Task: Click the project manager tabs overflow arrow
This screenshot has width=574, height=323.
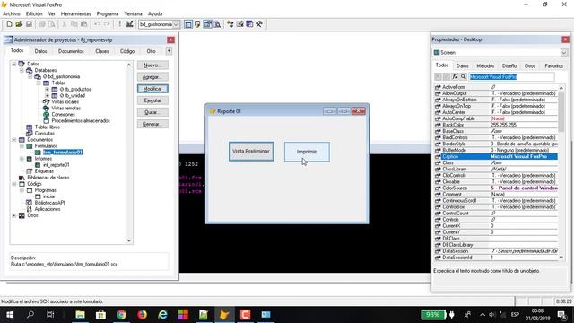Action: point(169,51)
